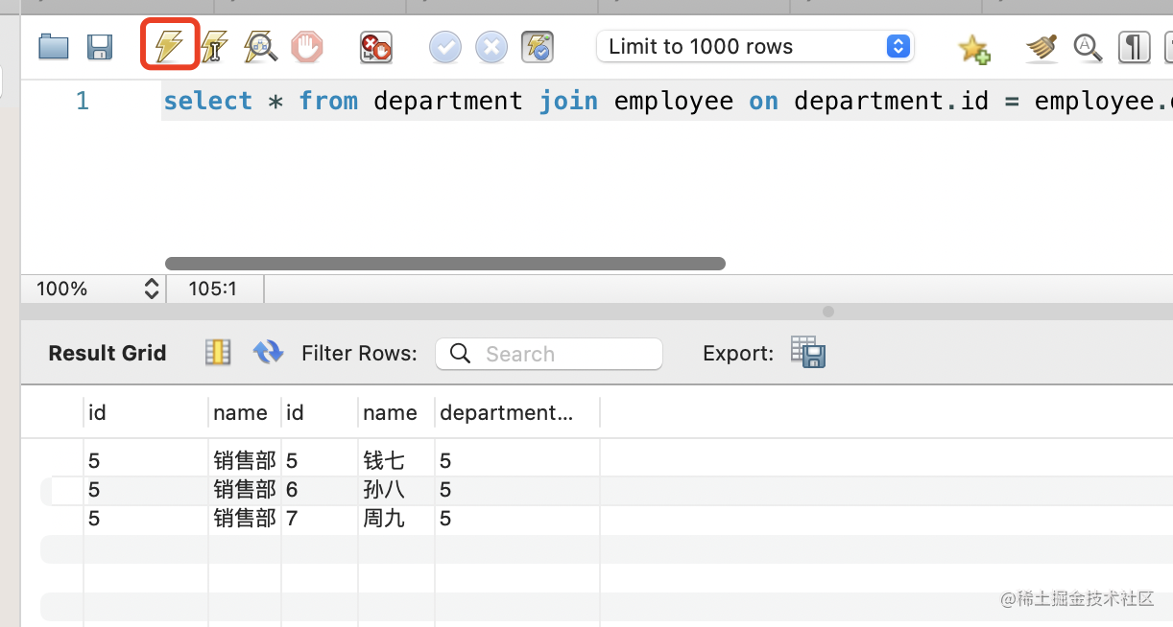1173x627 pixels.
Task: Toggle the auto-commit mode
Action: [538, 46]
